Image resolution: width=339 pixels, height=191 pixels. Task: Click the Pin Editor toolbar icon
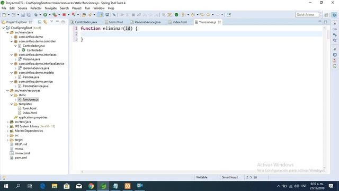(228, 15)
